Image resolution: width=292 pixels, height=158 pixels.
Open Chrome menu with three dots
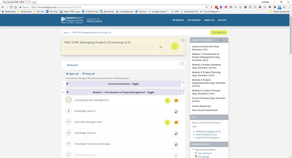[x=289, y=7]
